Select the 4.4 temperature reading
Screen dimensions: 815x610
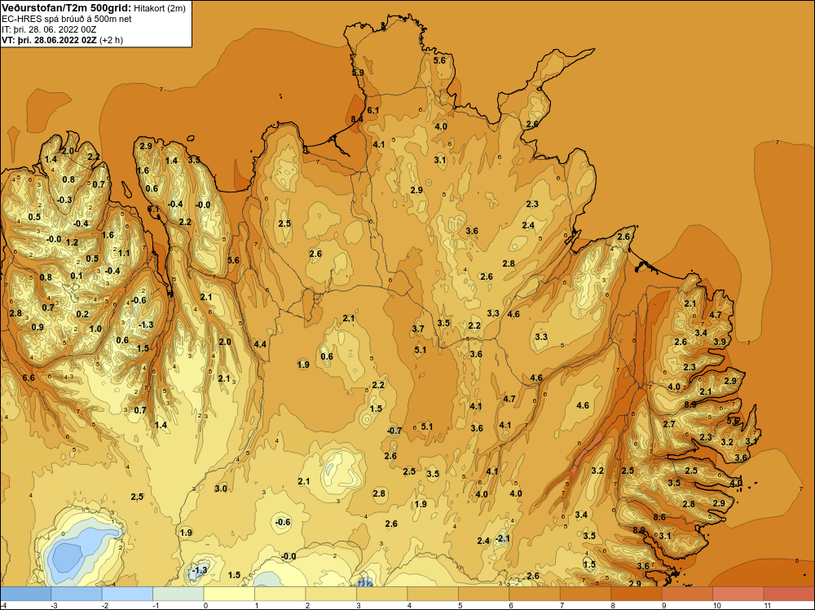click(261, 344)
